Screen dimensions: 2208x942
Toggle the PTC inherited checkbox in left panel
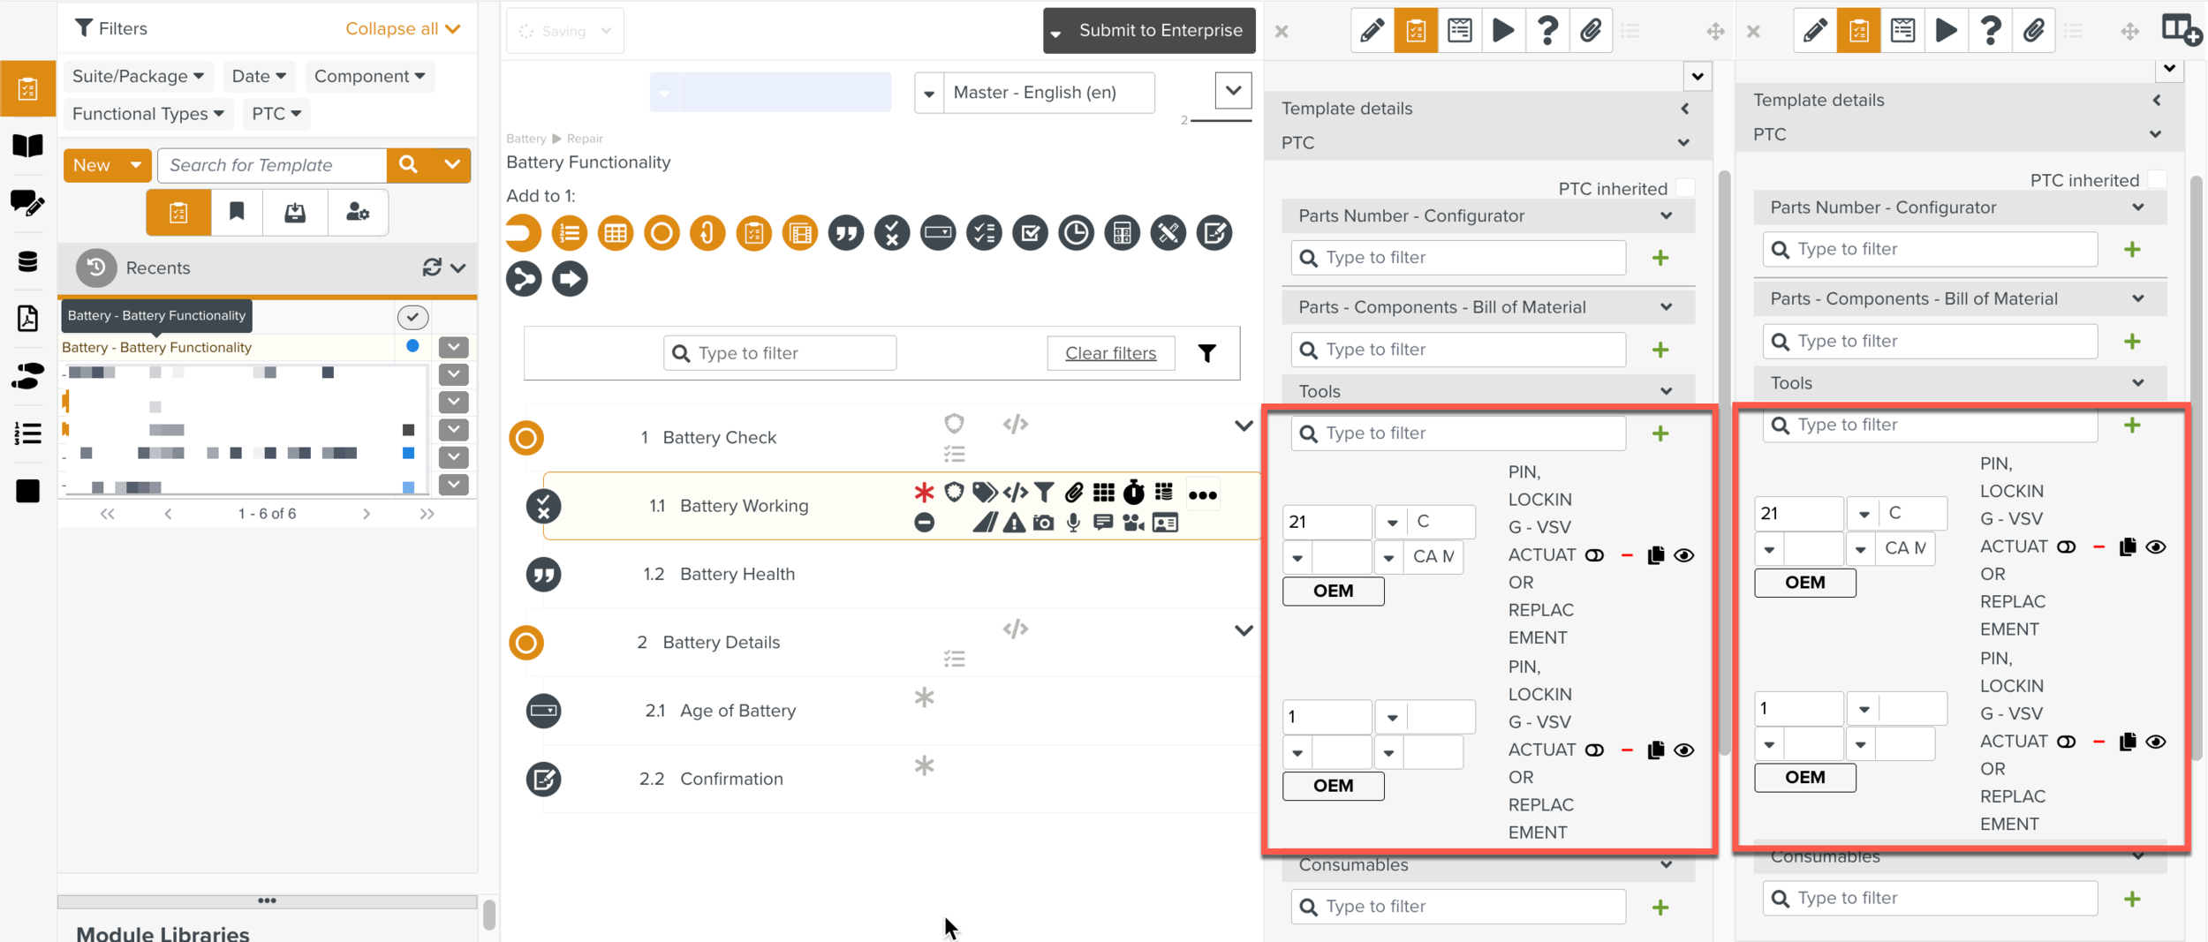click(1685, 188)
